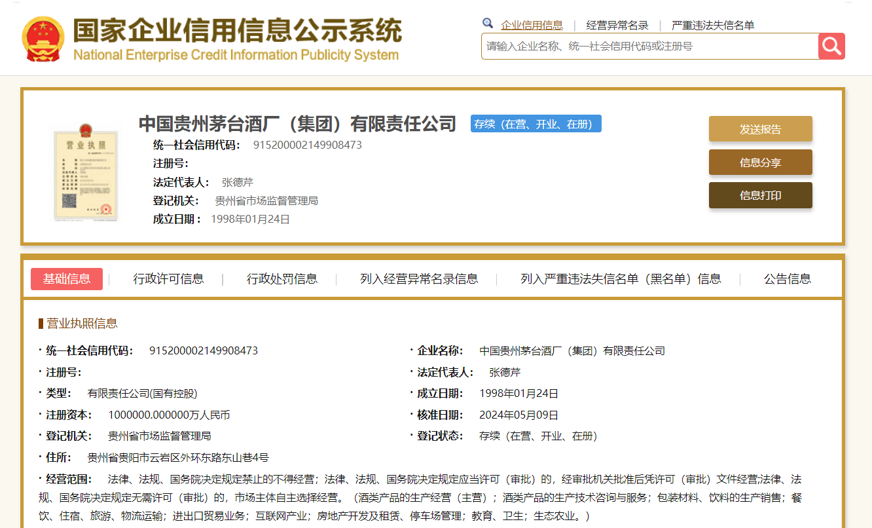Click the red search magnifier button
Viewport: 872px width, 528px height.
[831, 46]
